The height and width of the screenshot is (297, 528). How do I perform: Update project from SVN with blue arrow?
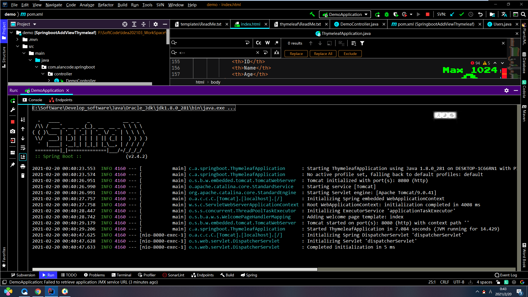452,14
